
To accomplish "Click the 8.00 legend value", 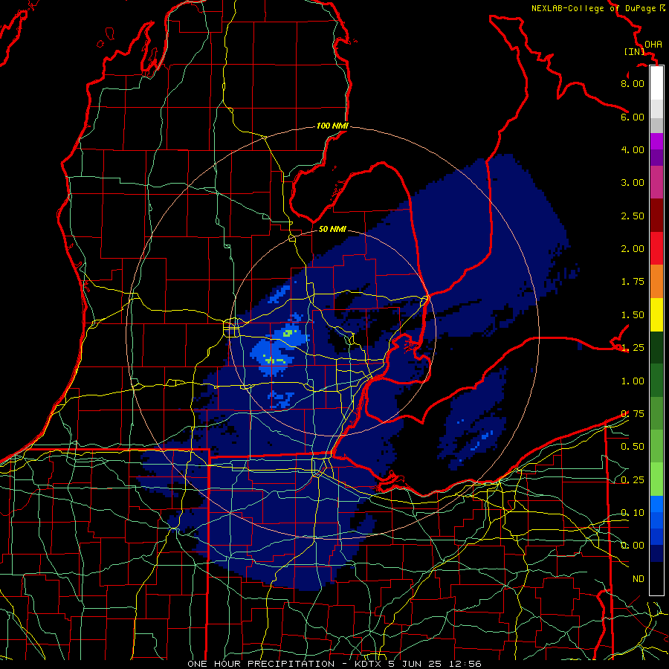I will click(x=633, y=83).
